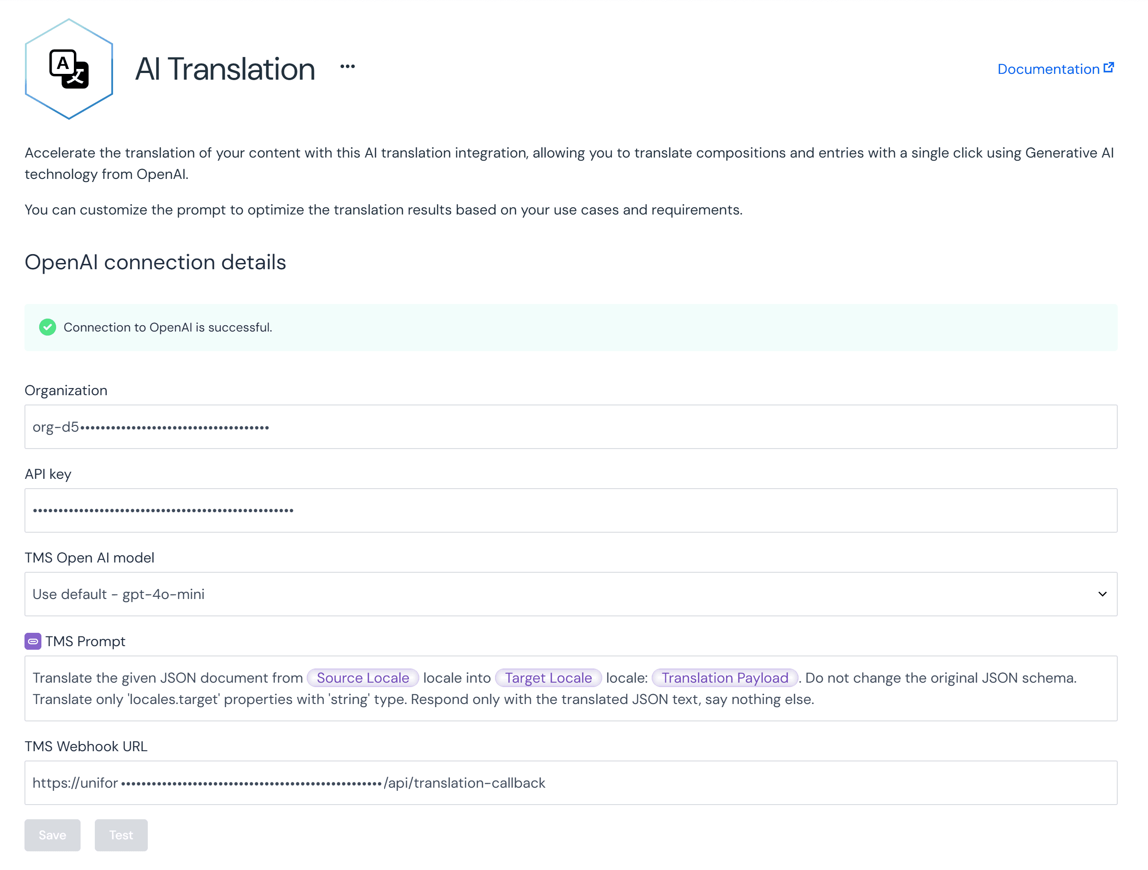Click the 'TMS Prompt' label text
This screenshot has width=1148, height=870.
(85, 641)
